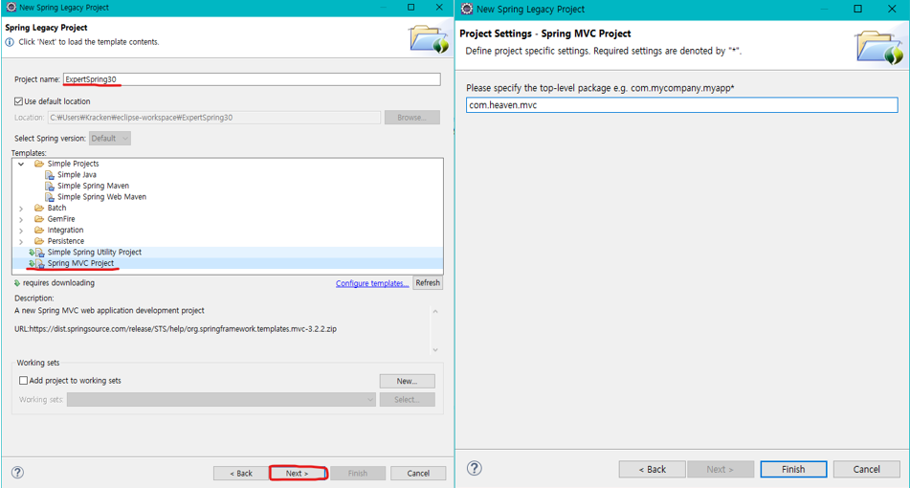This screenshot has height=488, width=910.
Task: Click the template URL text in Description
Action: tap(175, 328)
